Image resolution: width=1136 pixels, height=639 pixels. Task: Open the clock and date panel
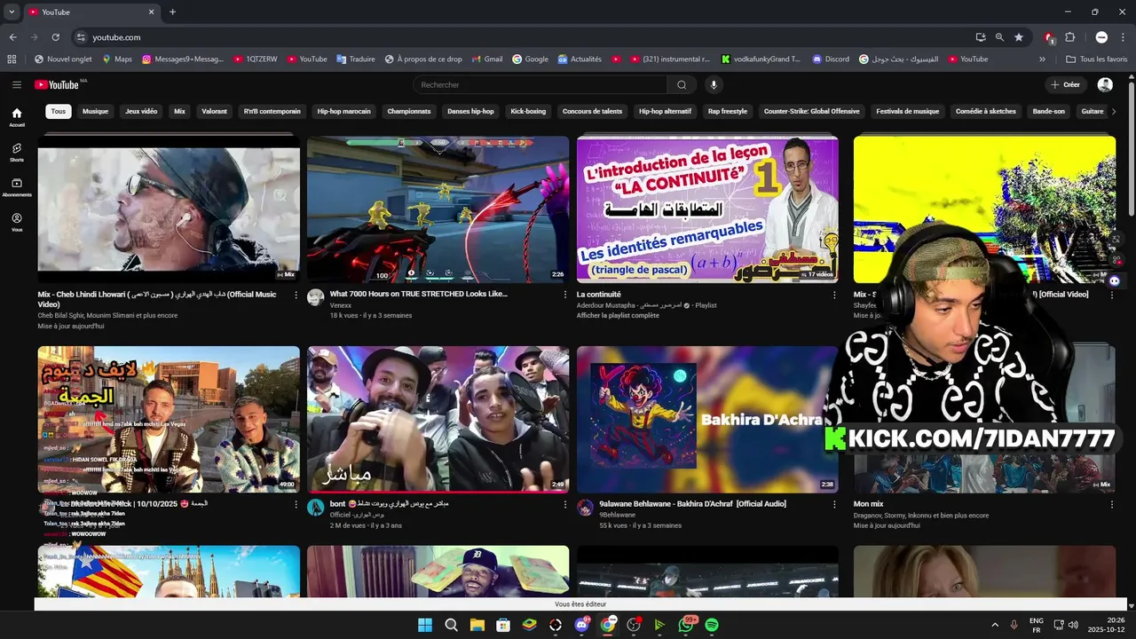[x=1107, y=625]
